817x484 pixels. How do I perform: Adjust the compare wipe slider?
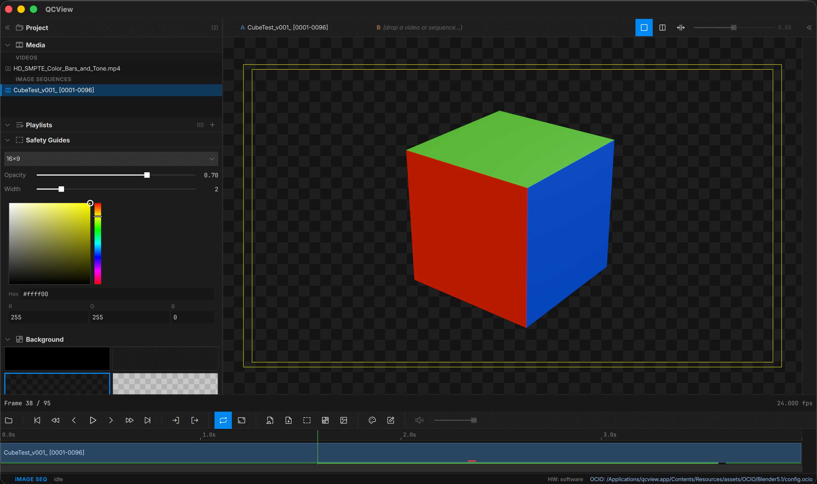click(733, 27)
